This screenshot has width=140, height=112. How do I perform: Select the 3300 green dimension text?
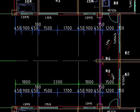pos(58,82)
